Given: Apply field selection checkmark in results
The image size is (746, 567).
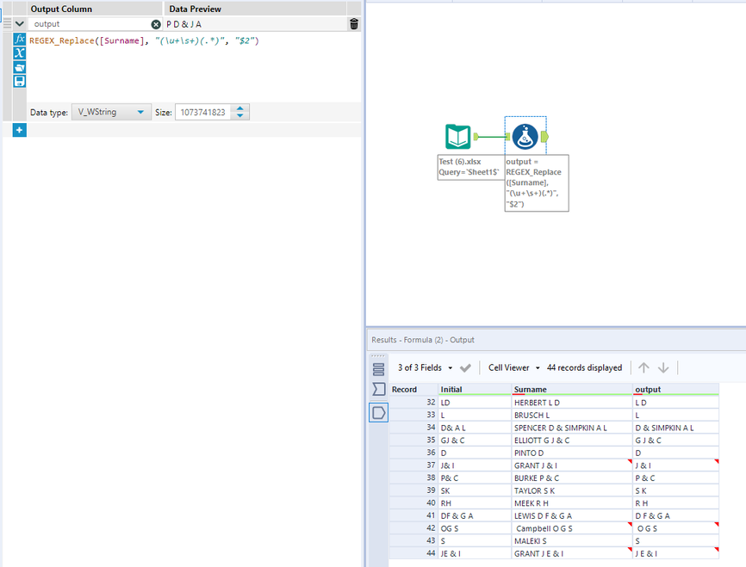Looking at the screenshot, I should (x=465, y=368).
